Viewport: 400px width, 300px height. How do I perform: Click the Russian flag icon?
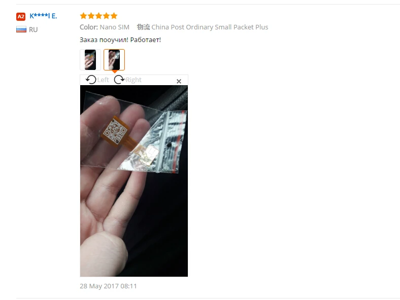(21, 29)
